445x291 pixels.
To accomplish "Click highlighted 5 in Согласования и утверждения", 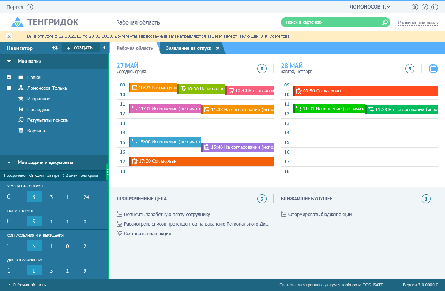I will click(34, 246).
